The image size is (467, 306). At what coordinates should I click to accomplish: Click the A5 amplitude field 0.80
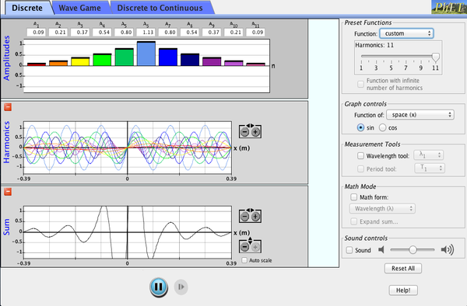tap(125, 32)
